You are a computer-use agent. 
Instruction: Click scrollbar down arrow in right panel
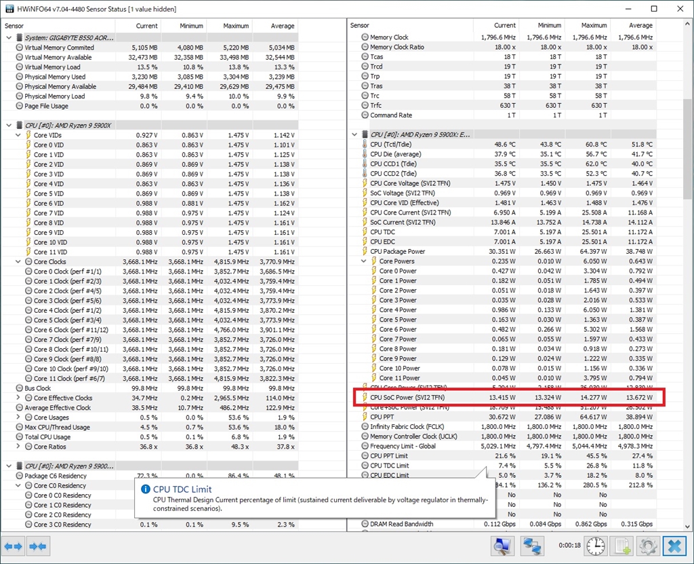687,526
